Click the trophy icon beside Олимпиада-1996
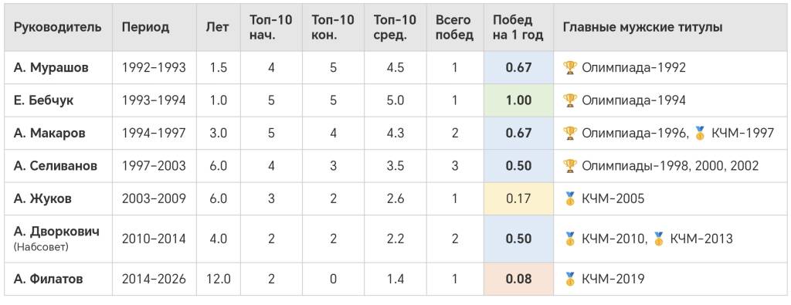This screenshot has width=791, height=305. (570, 133)
